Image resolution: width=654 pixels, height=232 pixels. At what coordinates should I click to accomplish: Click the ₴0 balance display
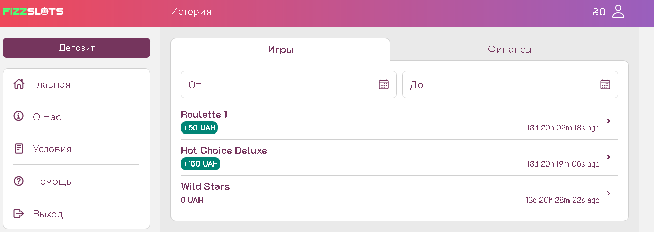tap(599, 12)
